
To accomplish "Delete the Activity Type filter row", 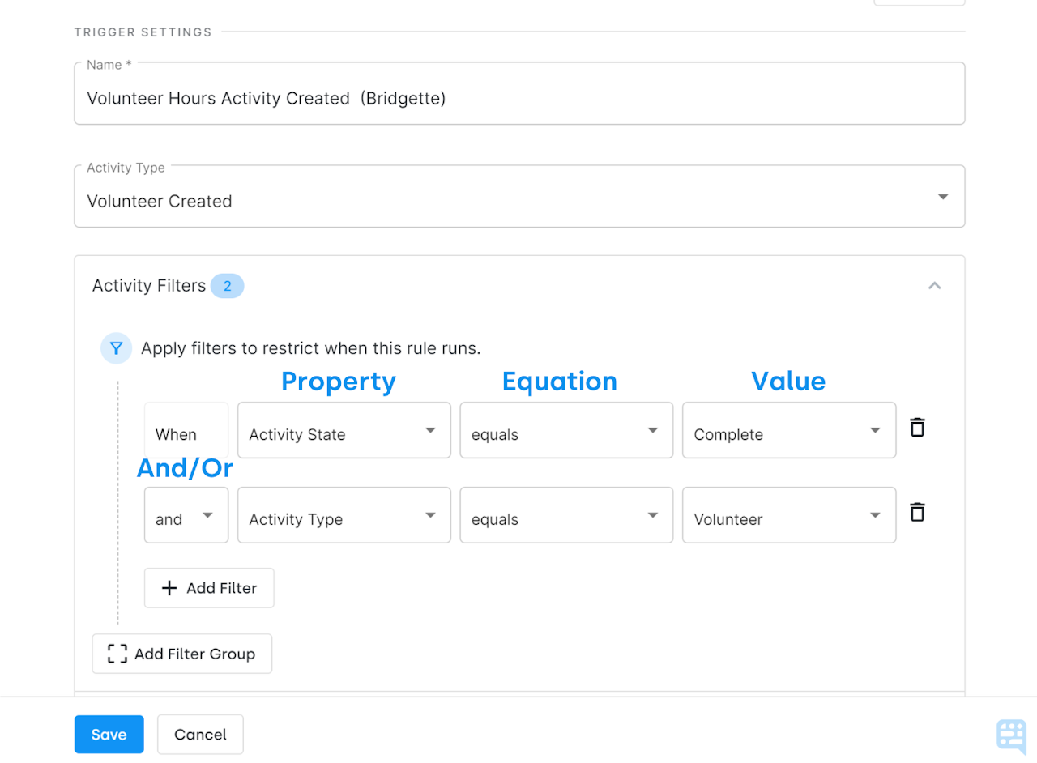I will [x=916, y=512].
